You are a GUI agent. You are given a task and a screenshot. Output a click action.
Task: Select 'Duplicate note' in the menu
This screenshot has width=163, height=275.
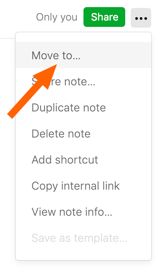tap(83, 107)
